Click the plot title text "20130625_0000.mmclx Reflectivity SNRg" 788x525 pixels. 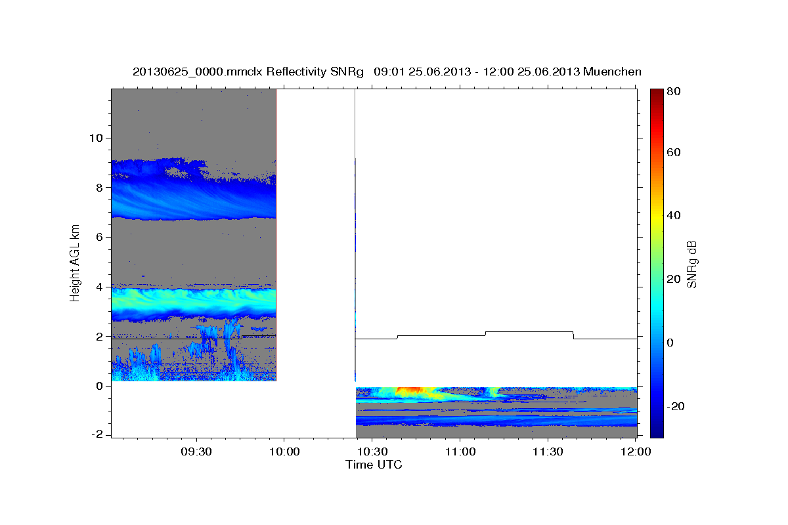248,72
